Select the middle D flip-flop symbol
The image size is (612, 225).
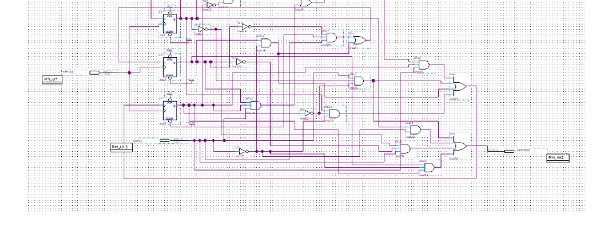pyautogui.click(x=170, y=68)
